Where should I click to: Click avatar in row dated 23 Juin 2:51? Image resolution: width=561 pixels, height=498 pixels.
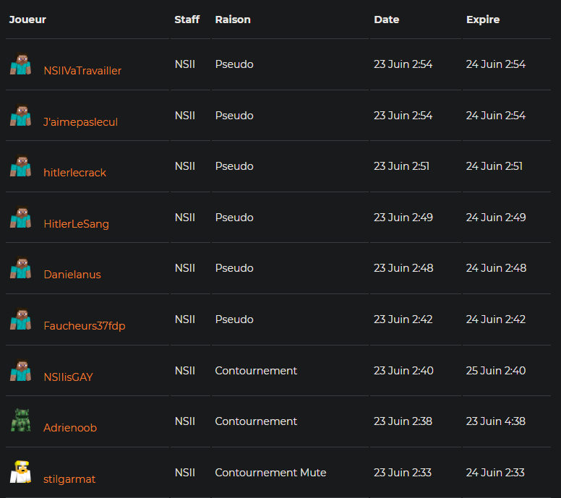(20, 166)
